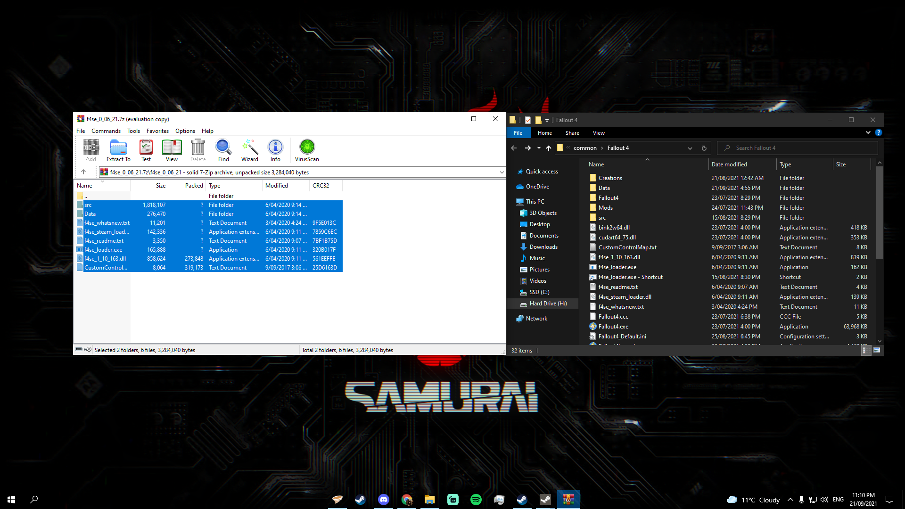Run VirusScan on the archive

(x=307, y=150)
